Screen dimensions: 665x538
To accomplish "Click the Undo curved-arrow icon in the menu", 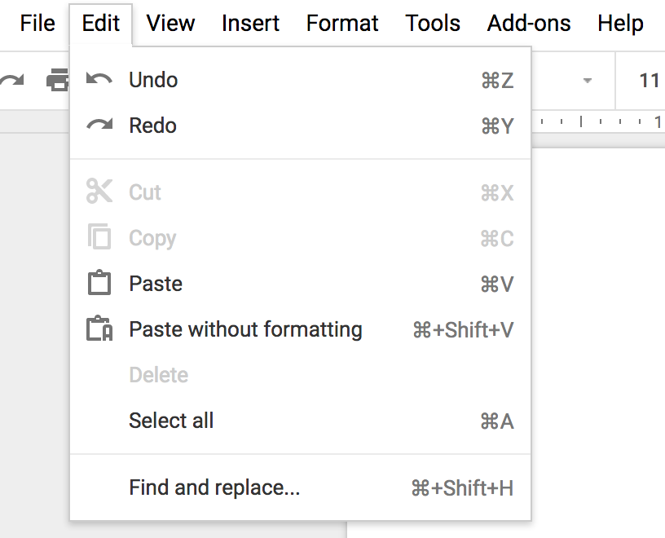I will [x=101, y=79].
